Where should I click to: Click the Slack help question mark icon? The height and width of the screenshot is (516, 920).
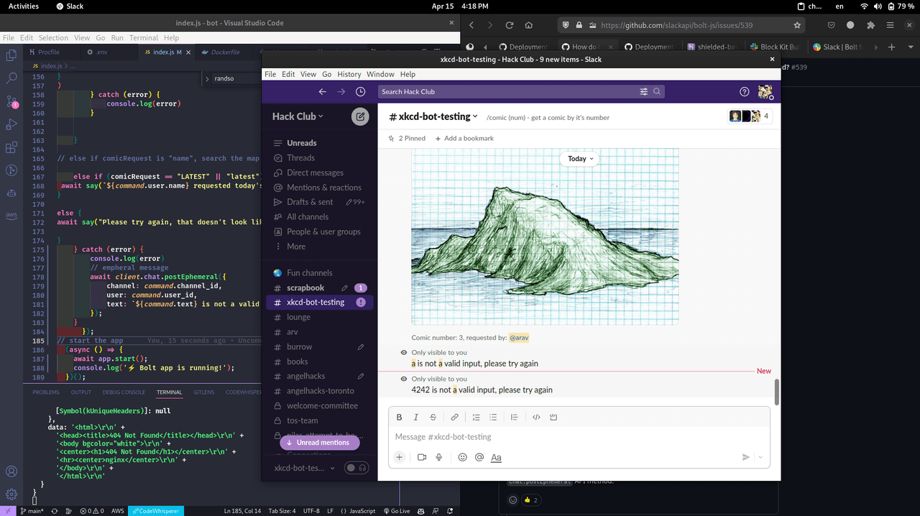click(x=745, y=92)
